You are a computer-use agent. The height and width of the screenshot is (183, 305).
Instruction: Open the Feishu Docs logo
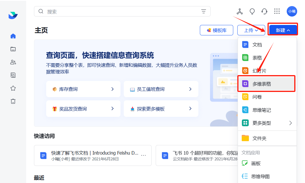tap(13, 15)
